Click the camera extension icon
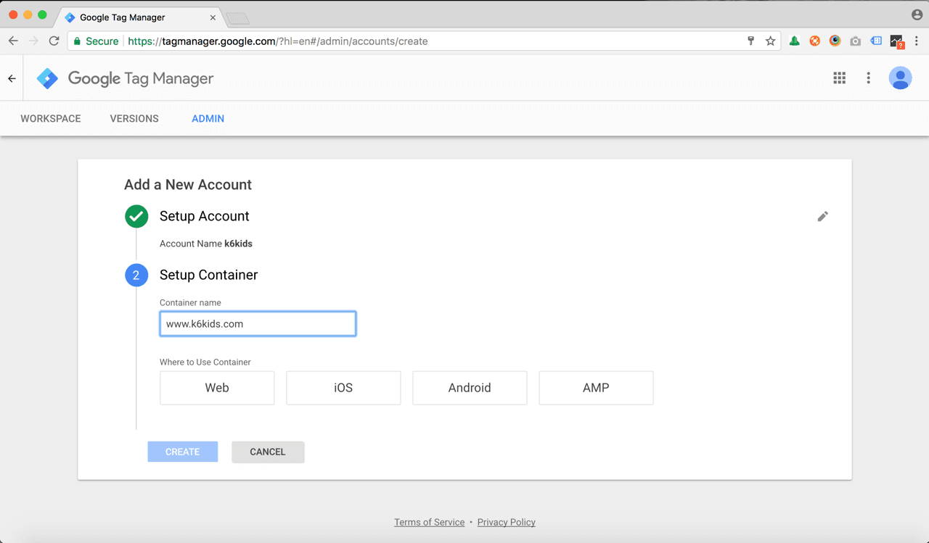Viewport: 929px width, 543px height. click(x=856, y=41)
